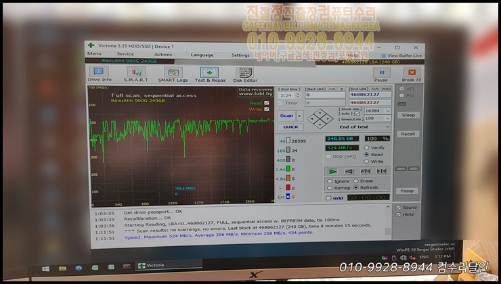Click the Victoria taskbar button
This screenshot has height=284, width=501.
169,265
